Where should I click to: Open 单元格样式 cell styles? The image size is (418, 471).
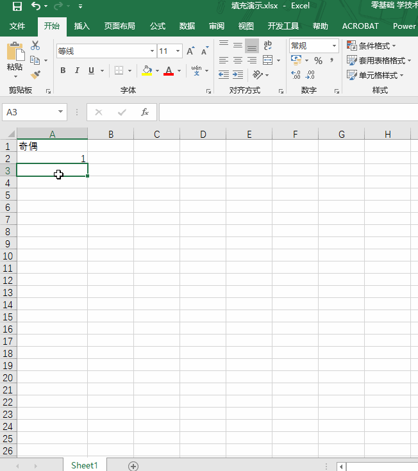pyautogui.click(x=375, y=75)
